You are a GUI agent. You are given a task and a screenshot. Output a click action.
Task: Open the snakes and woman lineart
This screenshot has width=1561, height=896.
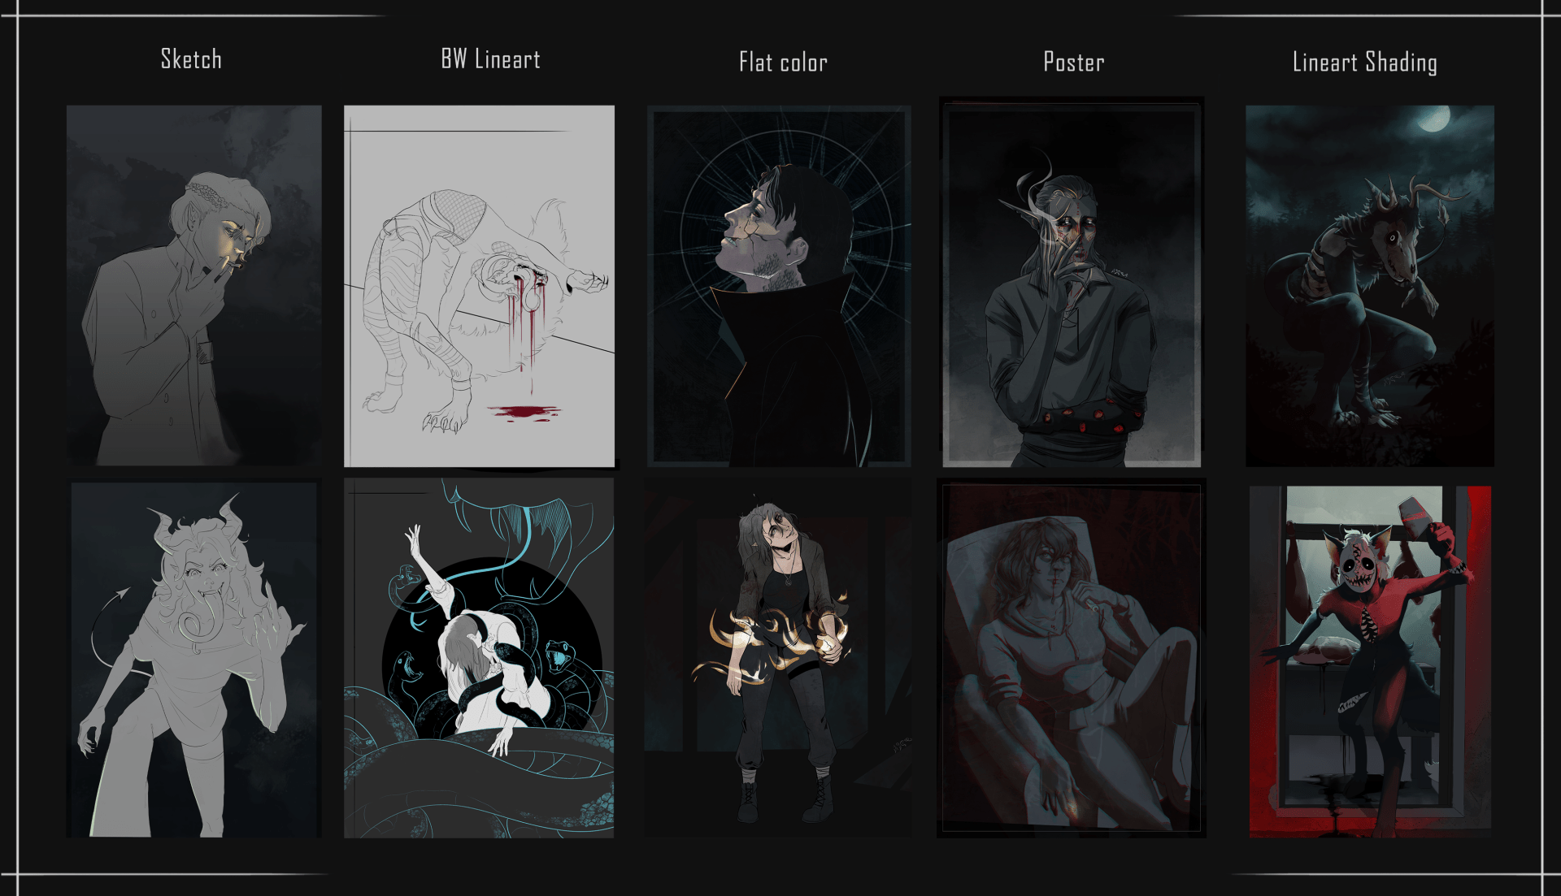pos(479,658)
